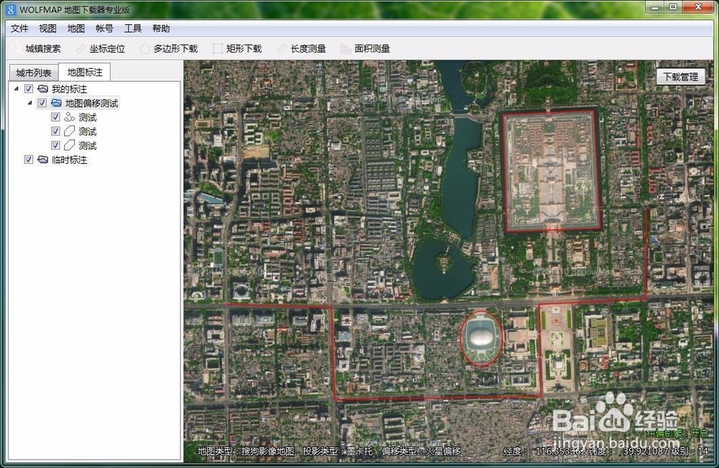Select the 城镇搜索 town search tool

click(41, 48)
